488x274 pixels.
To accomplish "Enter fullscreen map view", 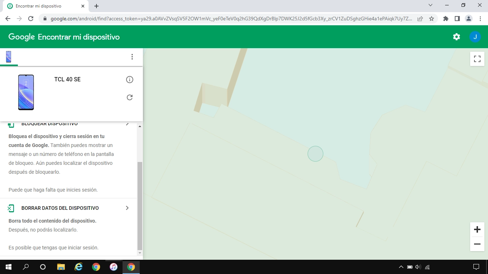I will 477,59.
